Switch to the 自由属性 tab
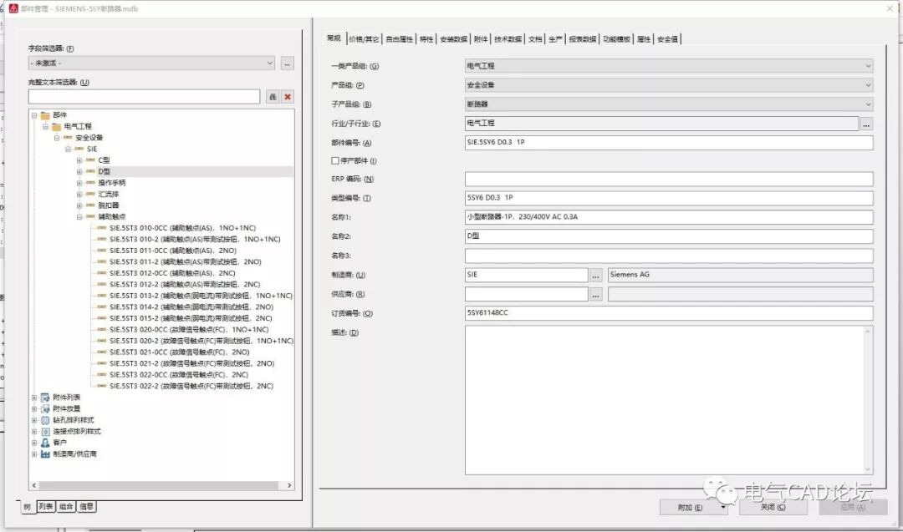 (399, 39)
